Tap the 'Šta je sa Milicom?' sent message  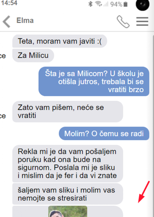tap(94, 81)
